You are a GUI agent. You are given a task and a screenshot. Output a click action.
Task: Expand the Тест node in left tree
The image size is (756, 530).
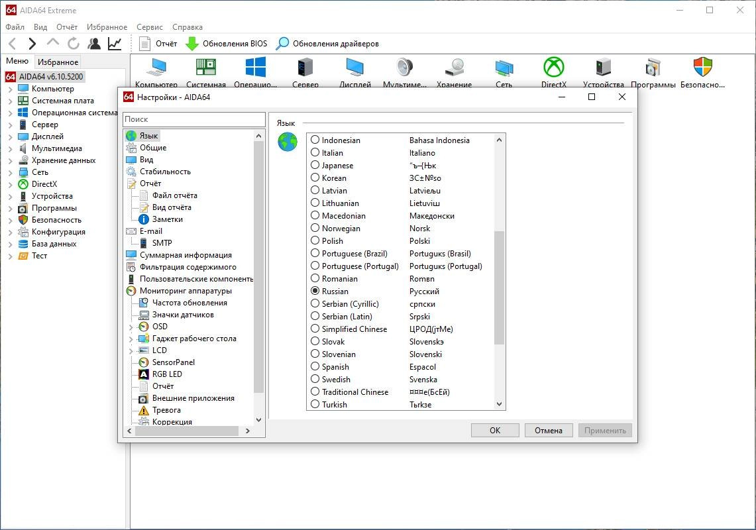(x=10, y=256)
